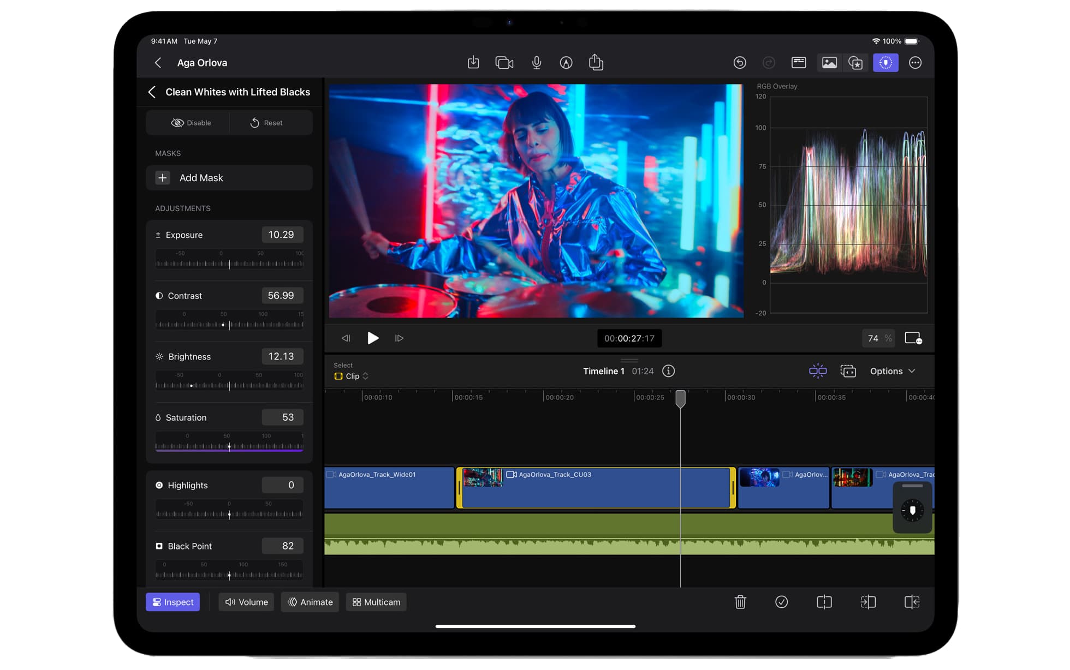Tap the Black Point value 82
This screenshot has height=670, width=1070.
tap(283, 546)
